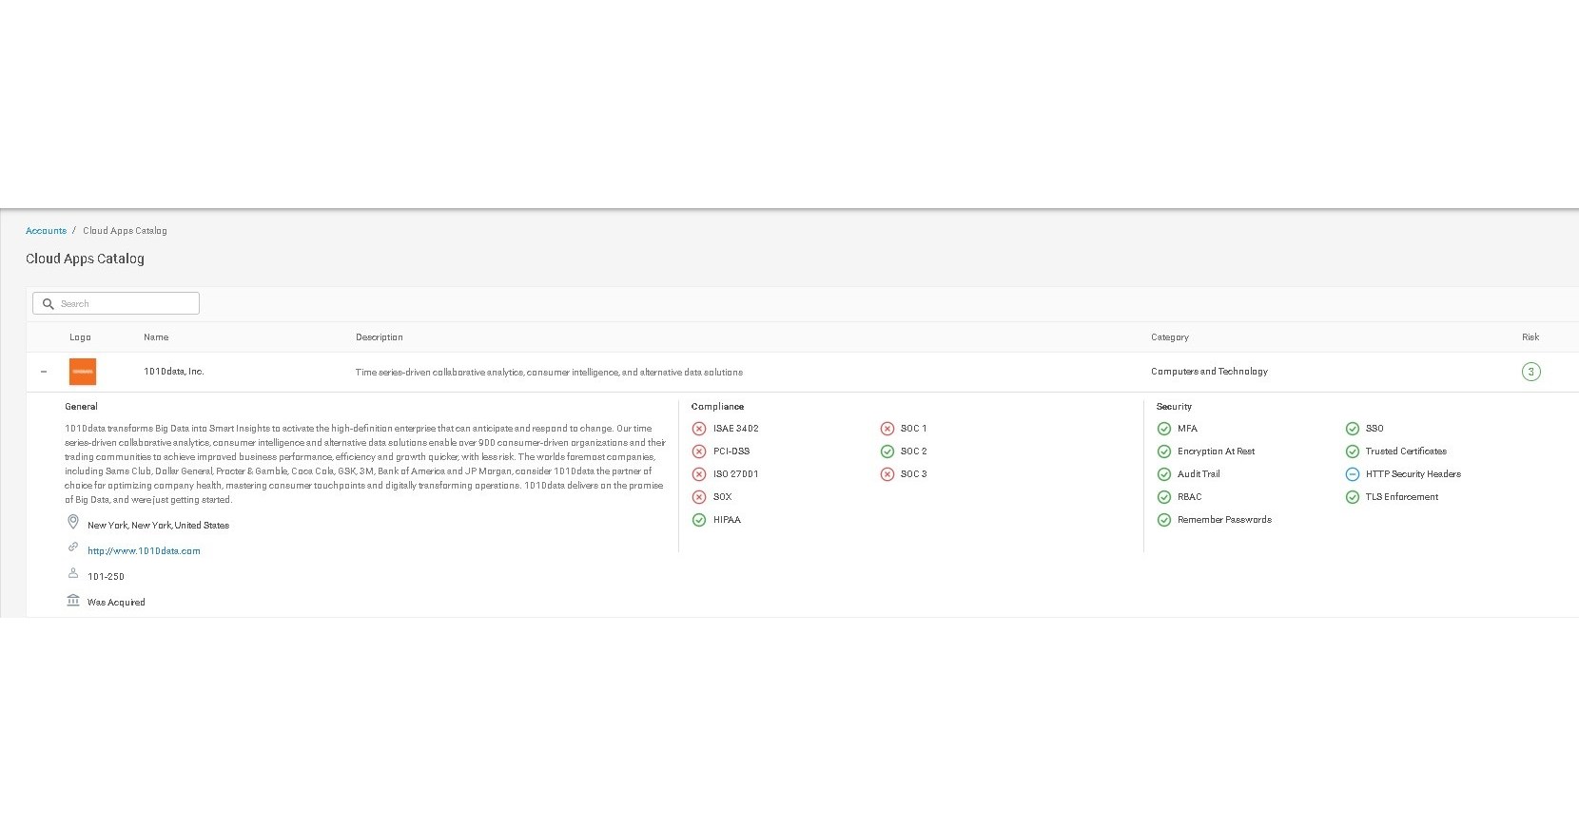Click the Security section heading

(x=1174, y=407)
